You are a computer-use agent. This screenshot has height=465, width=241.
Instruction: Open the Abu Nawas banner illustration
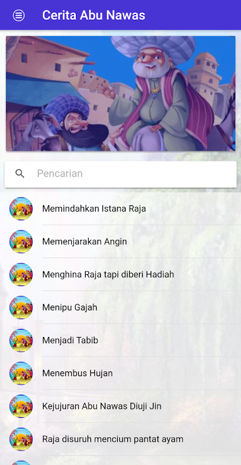click(121, 94)
